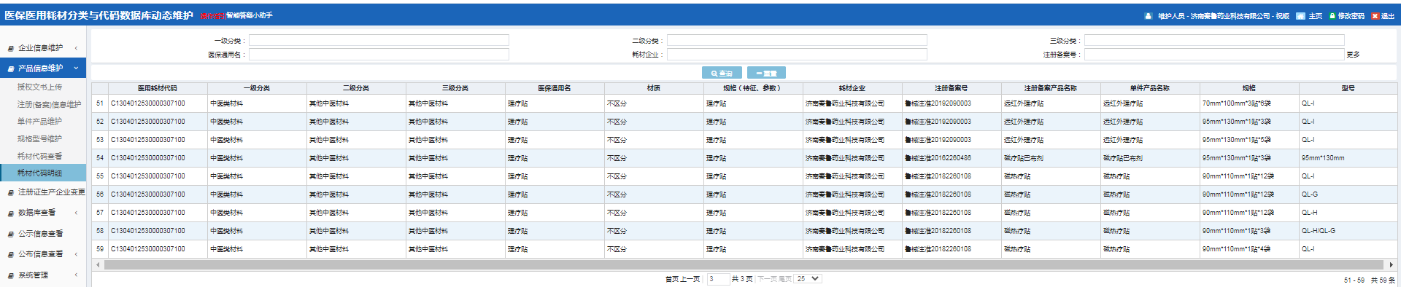Click the book icon beside 数据库查看
The image size is (1401, 287).
[11, 213]
